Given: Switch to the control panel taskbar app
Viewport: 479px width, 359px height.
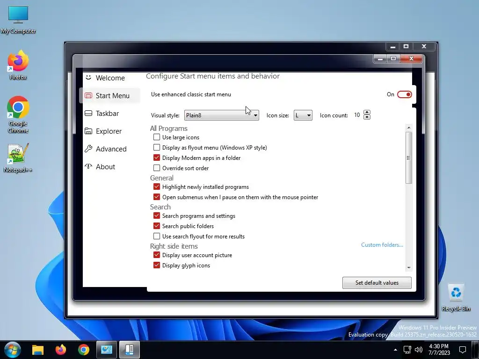Looking at the screenshot, I should pyautogui.click(x=107, y=350).
